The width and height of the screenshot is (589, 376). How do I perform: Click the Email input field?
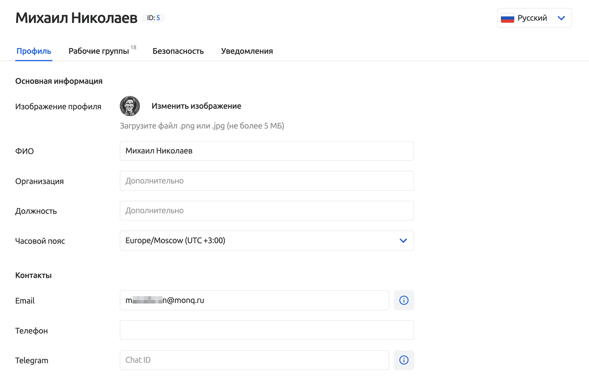click(x=254, y=300)
